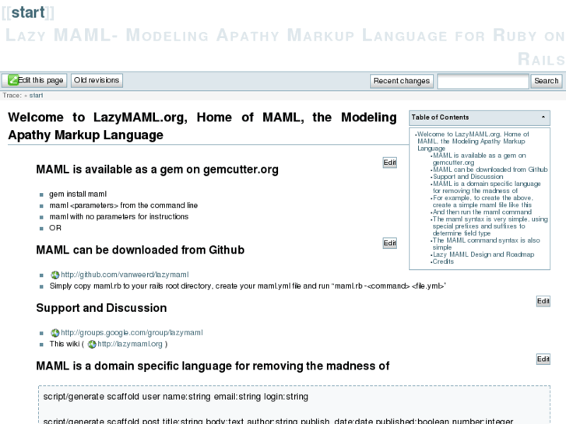Click globe icon beside github.com link
566x424 pixels.
coord(54,275)
